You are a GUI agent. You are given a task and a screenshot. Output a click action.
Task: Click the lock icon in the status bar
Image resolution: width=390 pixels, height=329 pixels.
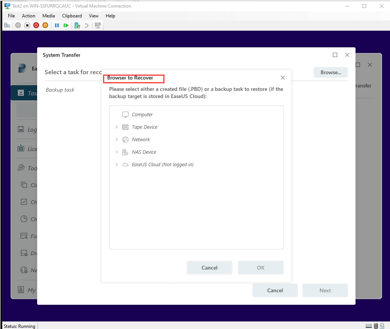(x=382, y=326)
